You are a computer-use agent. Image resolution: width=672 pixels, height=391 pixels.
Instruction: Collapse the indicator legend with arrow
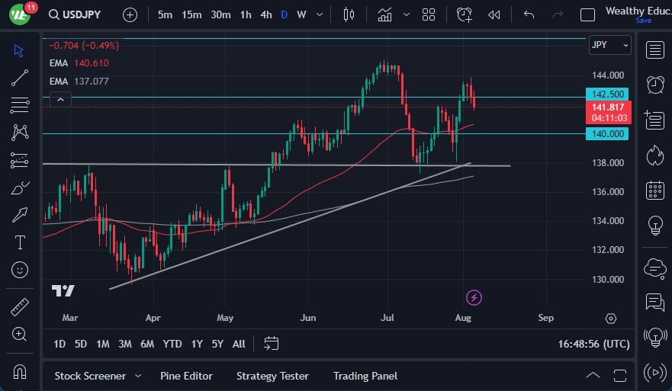(60, 98)
